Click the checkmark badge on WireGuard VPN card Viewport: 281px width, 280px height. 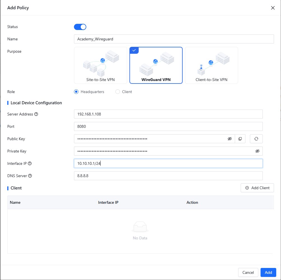click(134, 50)
